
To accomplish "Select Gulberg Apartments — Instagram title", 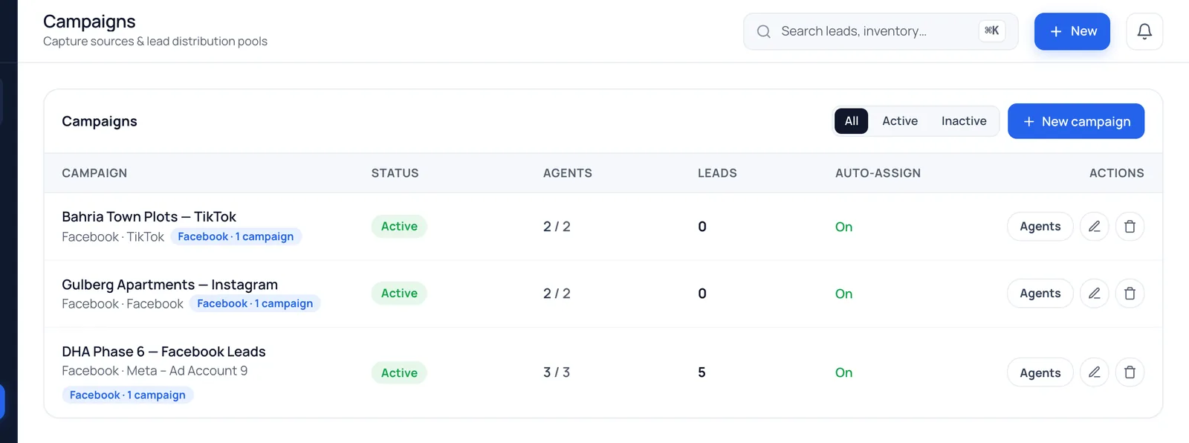I will pos(169,285).
